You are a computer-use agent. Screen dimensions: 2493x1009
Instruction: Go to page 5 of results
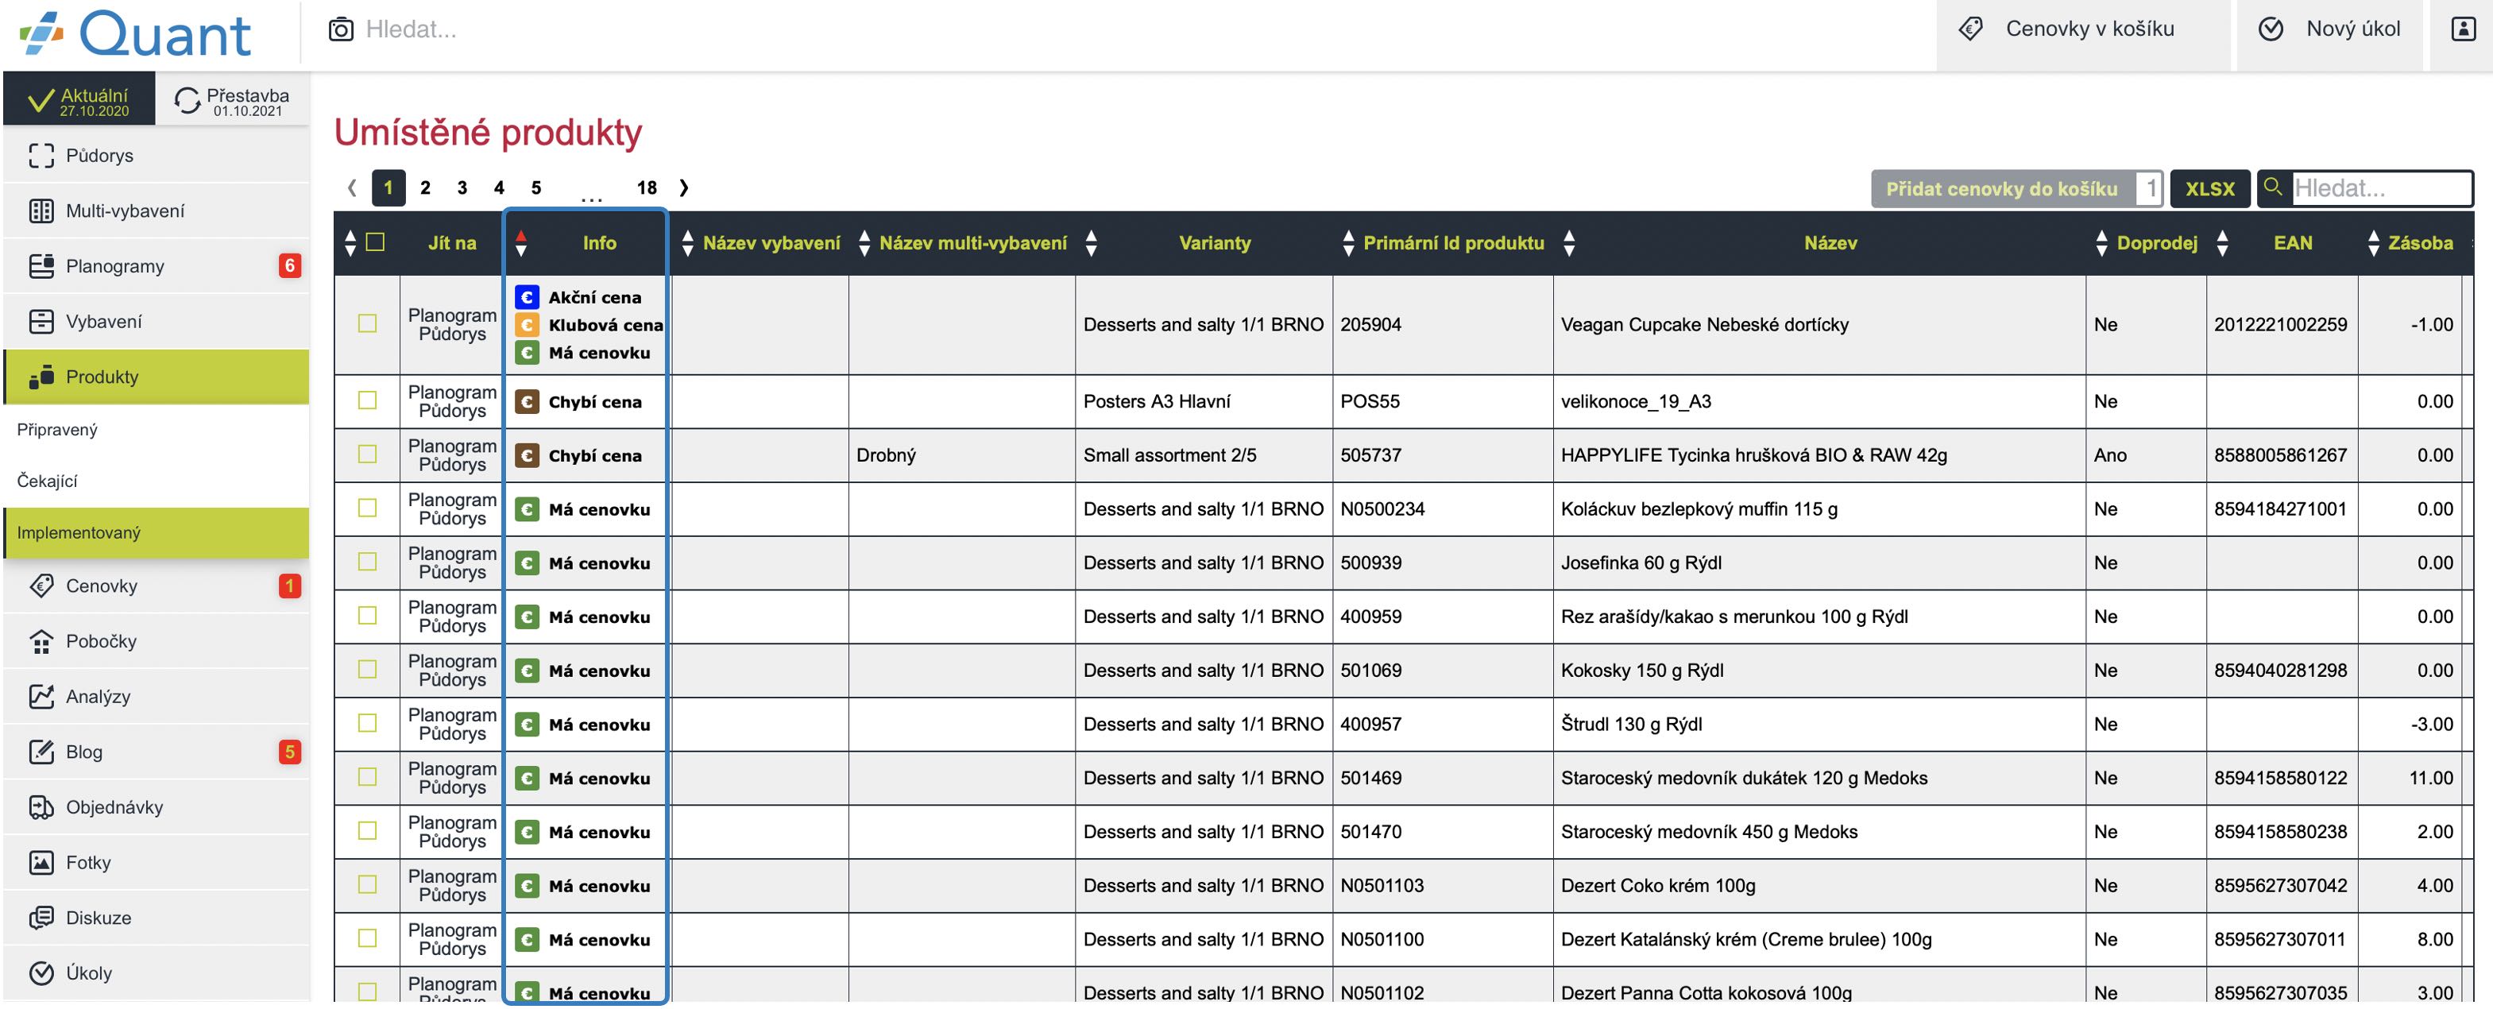(536, 187)
